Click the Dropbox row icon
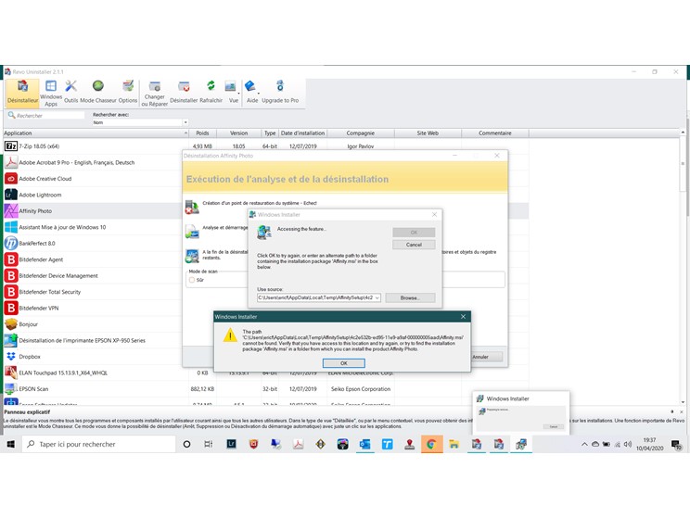 11,357
